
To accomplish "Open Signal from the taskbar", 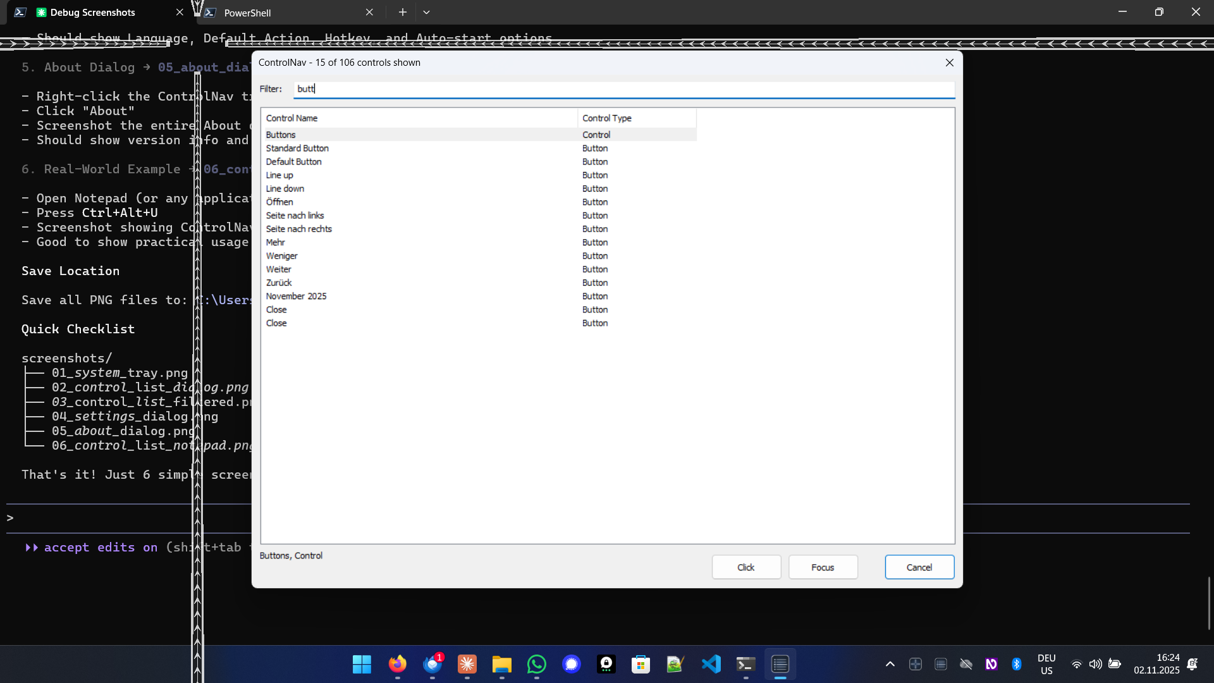I will (572, 665).
